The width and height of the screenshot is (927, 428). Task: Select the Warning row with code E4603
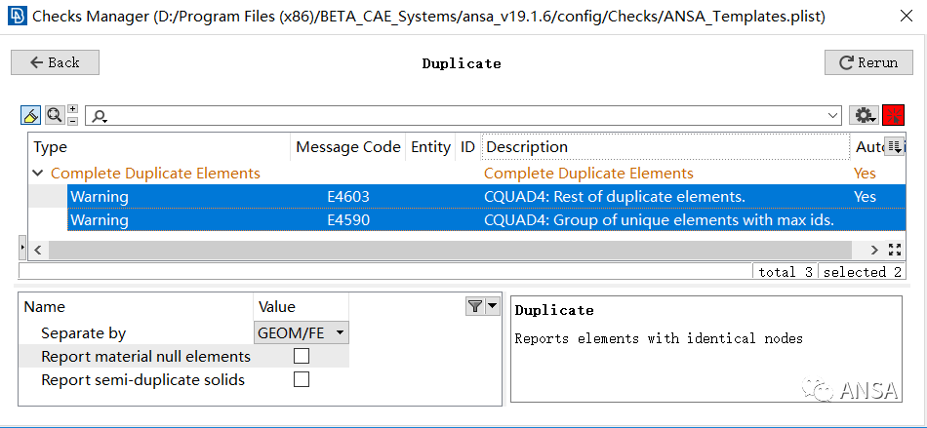(x=486, y=197)
